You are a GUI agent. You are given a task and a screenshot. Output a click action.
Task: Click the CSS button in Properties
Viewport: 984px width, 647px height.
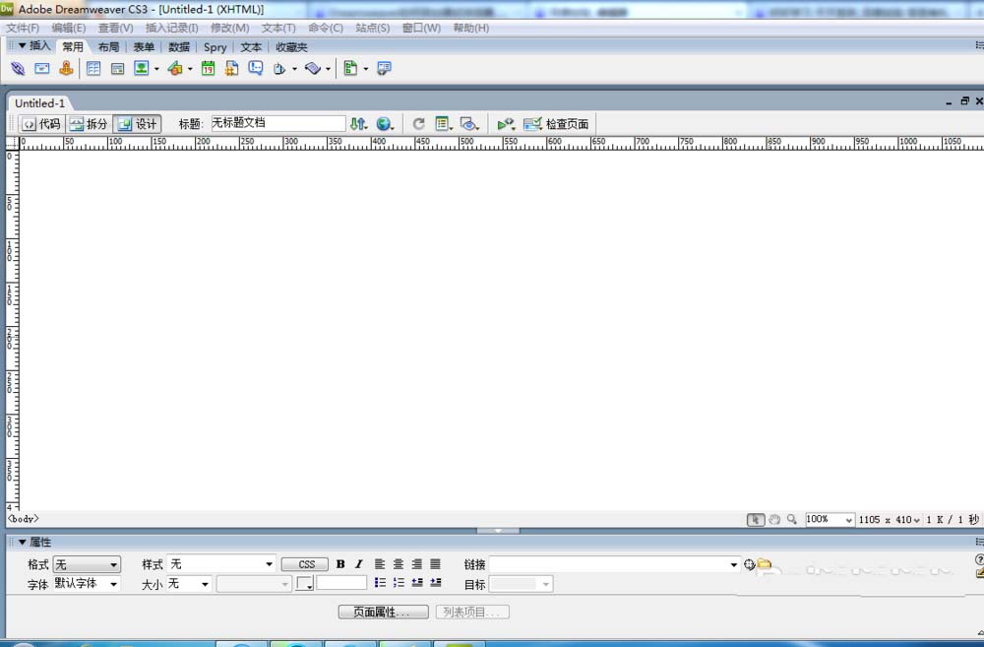(305, 564)
